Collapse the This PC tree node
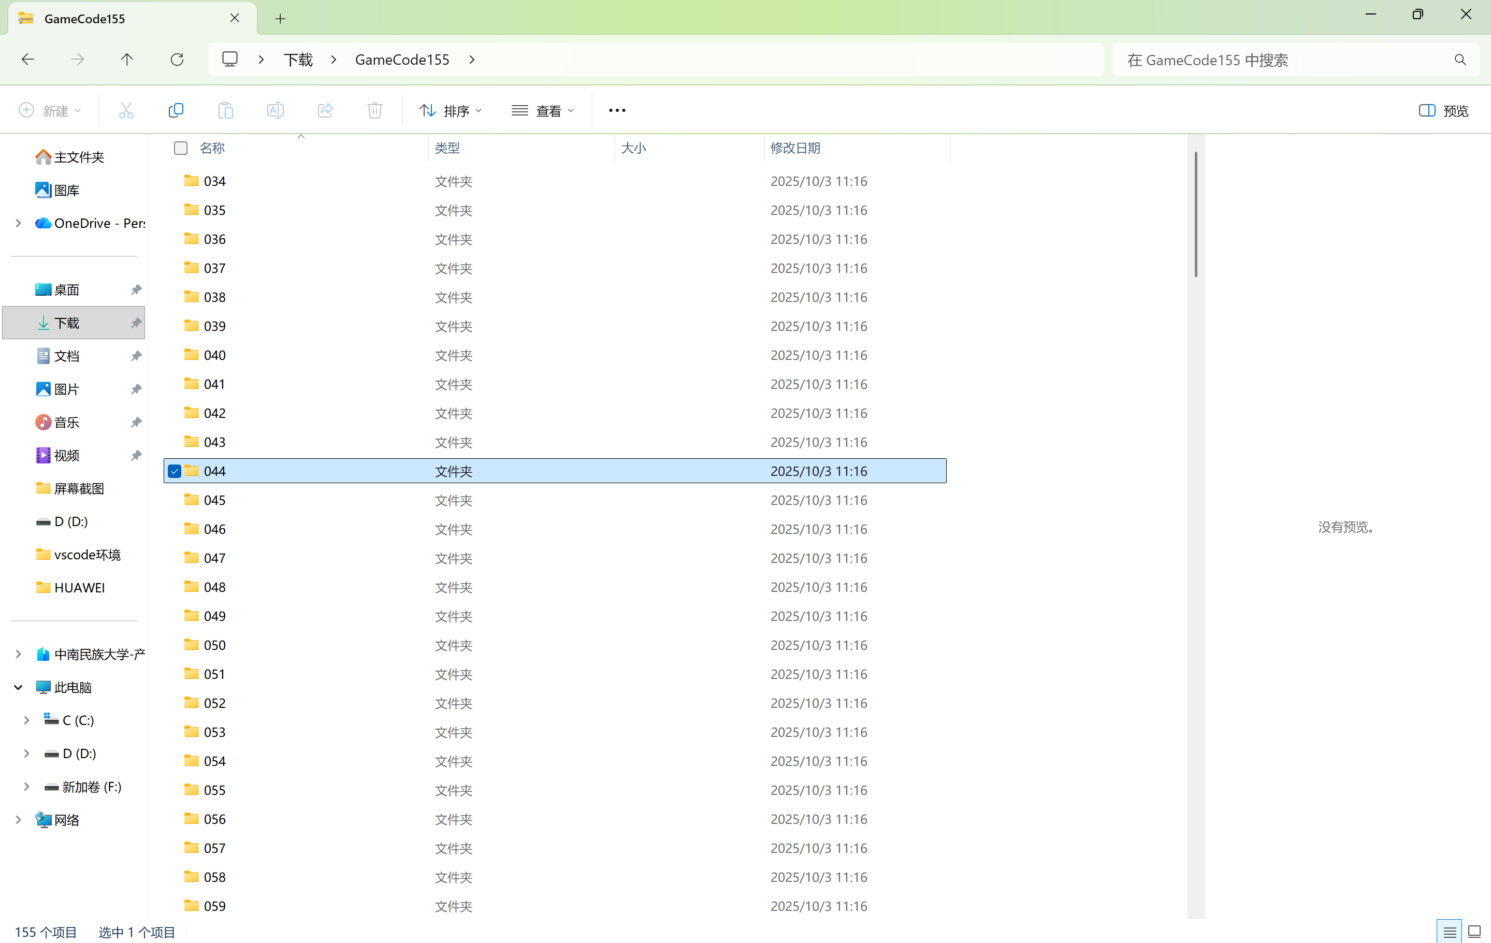Viewport: 1491px width, 943px height. click(x=19, y=687)
